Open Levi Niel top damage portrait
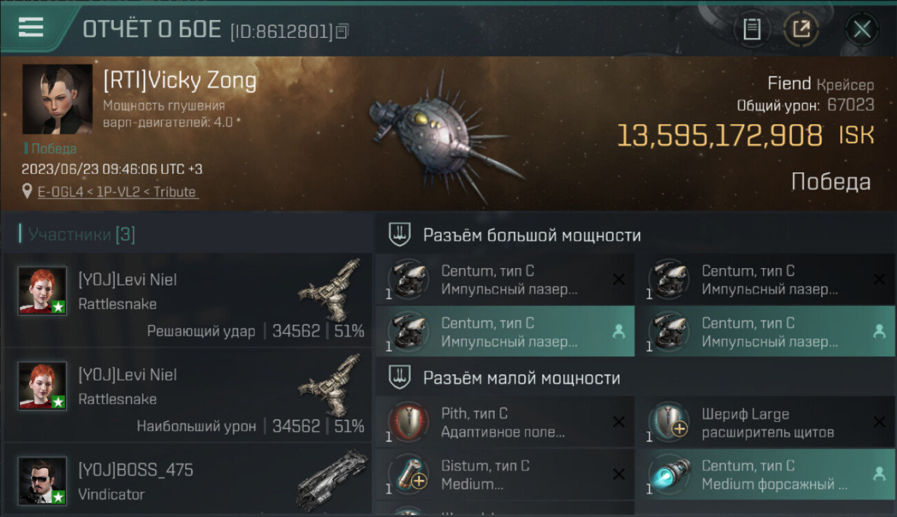Screen dimensions: 897x517 (x=43, y=385)
